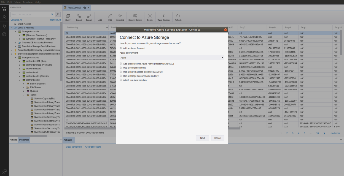Click the magnifier search button in Explorer
This screenshot has height=176, width=344.
coord(58,14)
